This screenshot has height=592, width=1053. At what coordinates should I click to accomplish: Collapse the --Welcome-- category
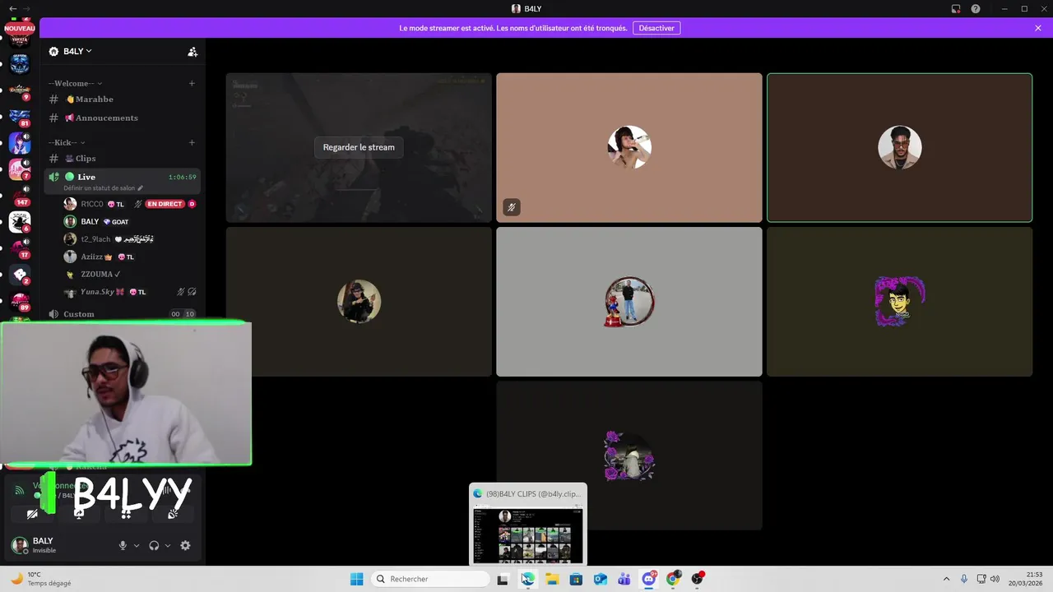point(75,83)
